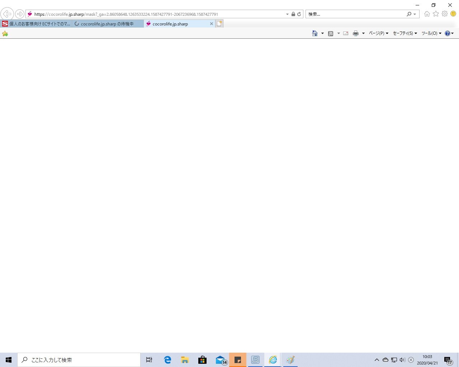Open the favorites star panel
Image resolution: width=459 pixels, height=367 pixels.
click(436, 14)
